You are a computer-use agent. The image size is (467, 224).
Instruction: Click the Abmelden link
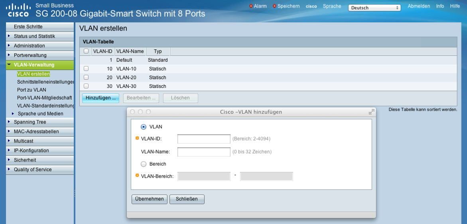pyautogui.click(x=419, y=6)
